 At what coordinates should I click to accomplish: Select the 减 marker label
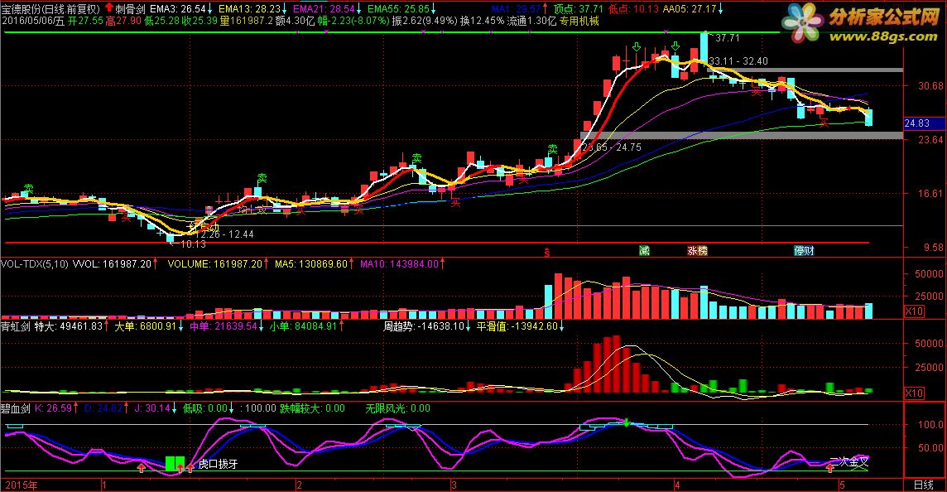point(644,251)
